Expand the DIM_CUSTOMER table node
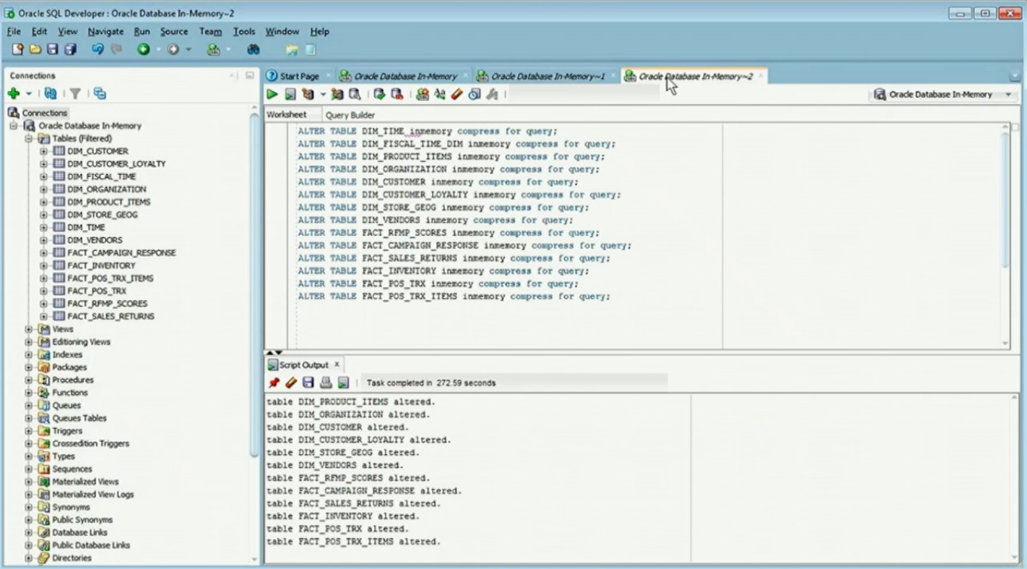Screen dimensions: 1027x569 [x=44, y=151]
